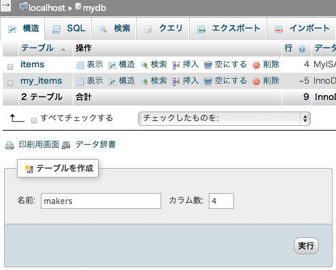Focus the 名前 field containing makers
Image resolution: width=336 pixels, height=270 pixels.
tap(101, 201)
